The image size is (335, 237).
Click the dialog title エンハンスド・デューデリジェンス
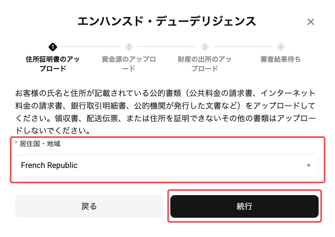(167, 21)
